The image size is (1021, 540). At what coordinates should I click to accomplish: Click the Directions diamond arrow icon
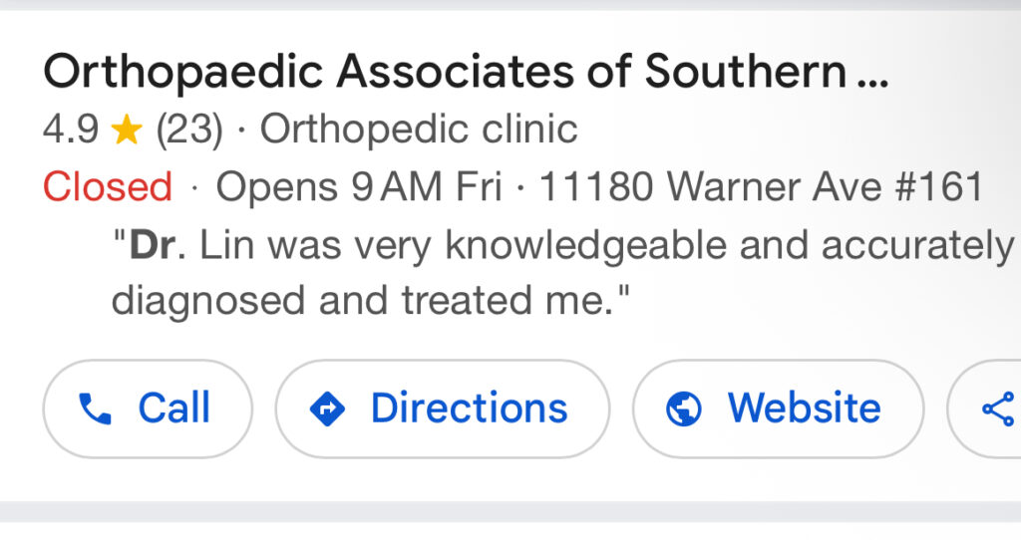coord(327,408)
